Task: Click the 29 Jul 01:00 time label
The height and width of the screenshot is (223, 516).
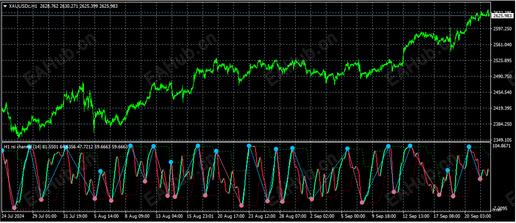Action: pos(44,216)
